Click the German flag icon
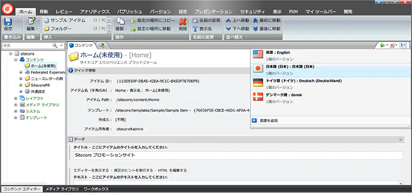Viewport: 412px width, 193px height. (x=258, y=82)
